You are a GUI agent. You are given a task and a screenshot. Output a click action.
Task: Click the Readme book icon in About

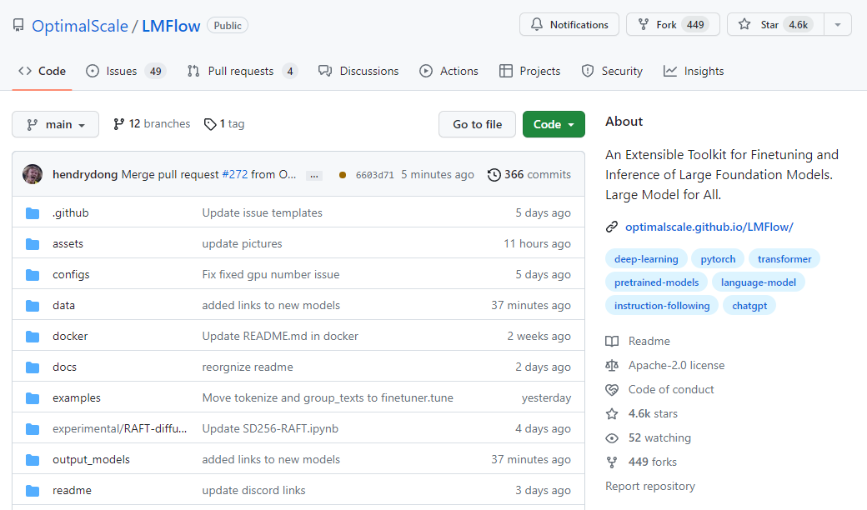coord(612,341)
